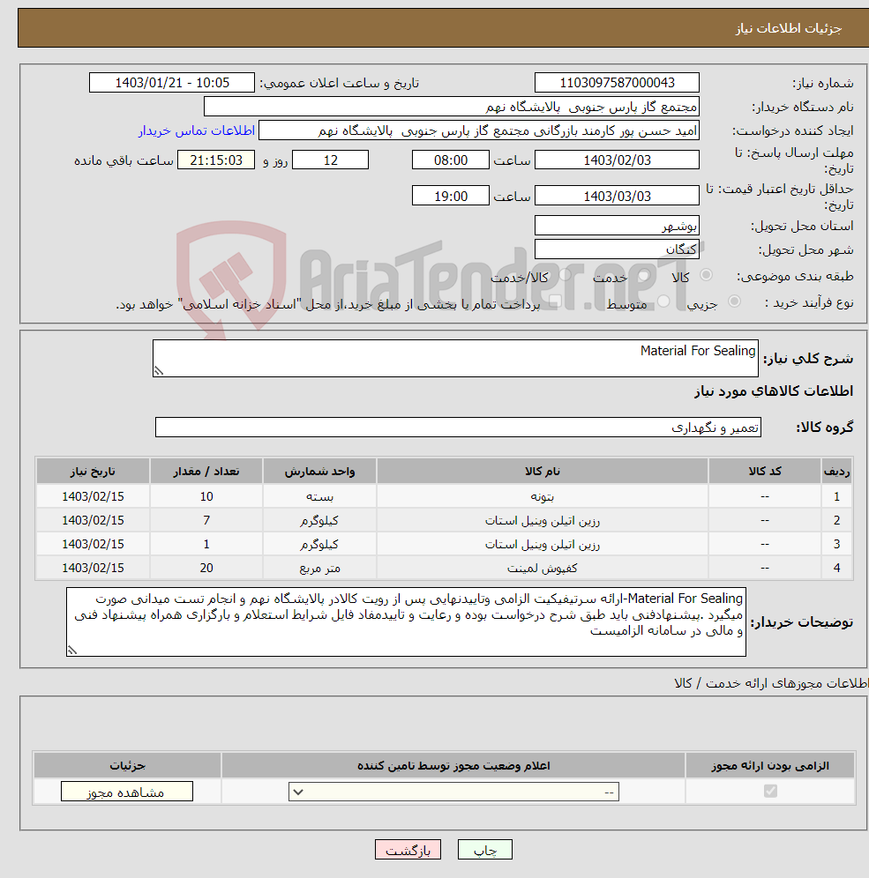Click the مشاهده مجوز button
The image size is (869, 878).
coord(127,792)
